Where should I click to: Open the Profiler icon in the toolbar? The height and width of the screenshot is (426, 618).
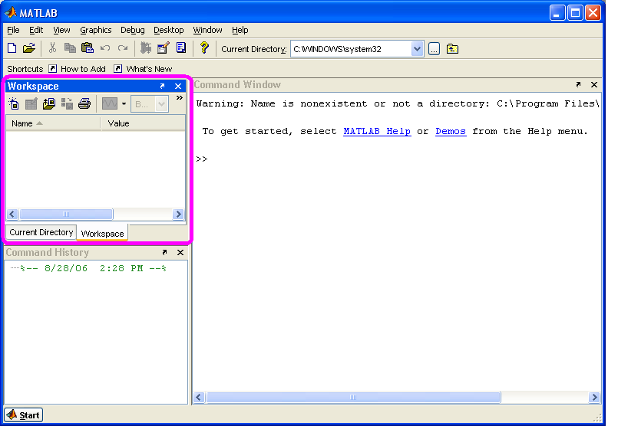pos(181,48)
